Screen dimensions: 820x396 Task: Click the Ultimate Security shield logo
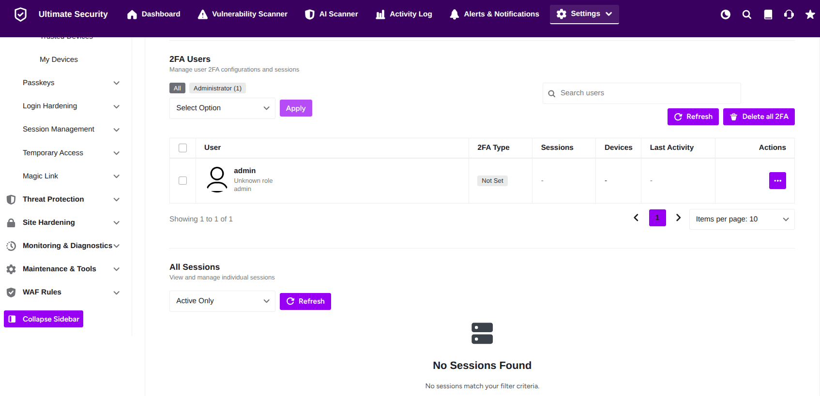pos(20,15)
